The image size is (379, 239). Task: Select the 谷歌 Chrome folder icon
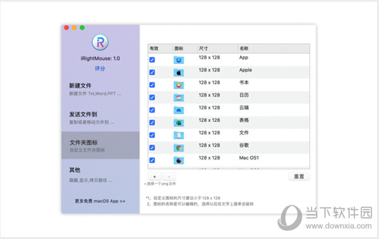click(x=179, y=148)
